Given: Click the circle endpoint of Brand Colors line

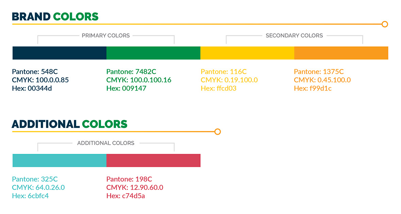Looking at the screenshot, I should pos(385,24).
